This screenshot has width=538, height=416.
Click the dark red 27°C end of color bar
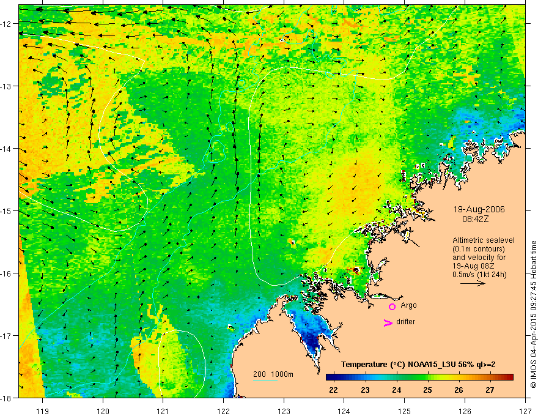[x=509, y=377]
